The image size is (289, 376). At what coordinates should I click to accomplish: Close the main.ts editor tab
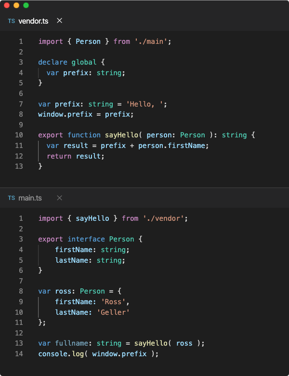click(x=59, y=198)
